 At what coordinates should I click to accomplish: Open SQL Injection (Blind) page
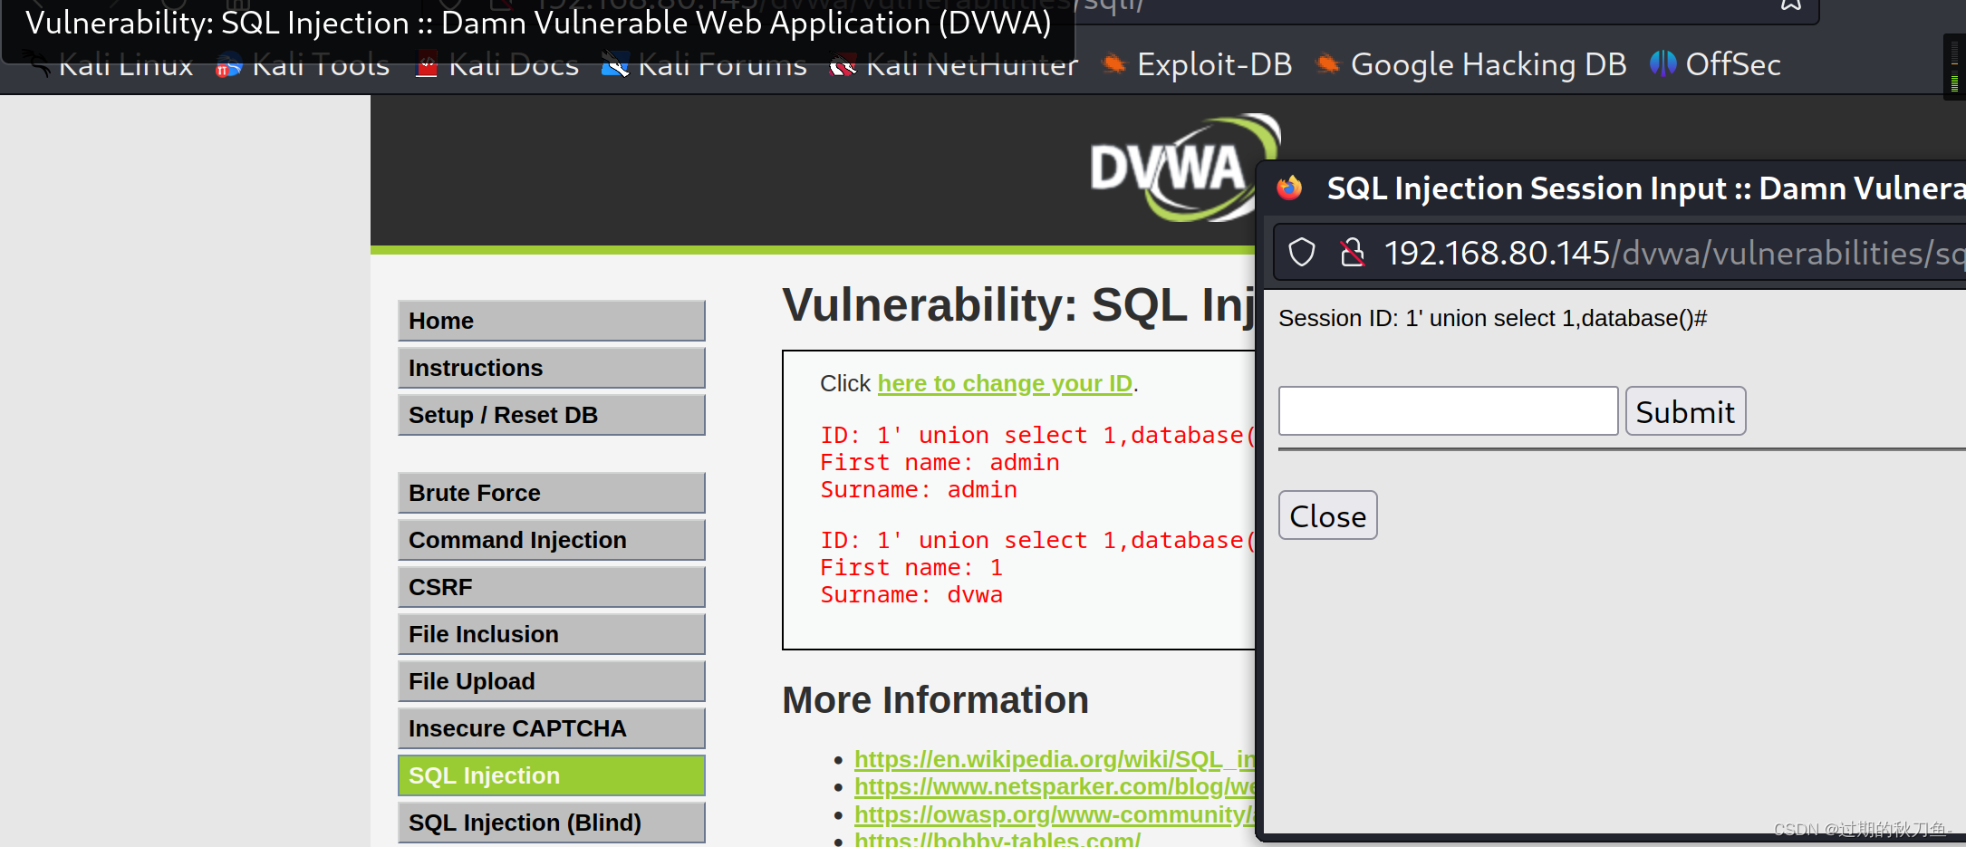(551, 823)
